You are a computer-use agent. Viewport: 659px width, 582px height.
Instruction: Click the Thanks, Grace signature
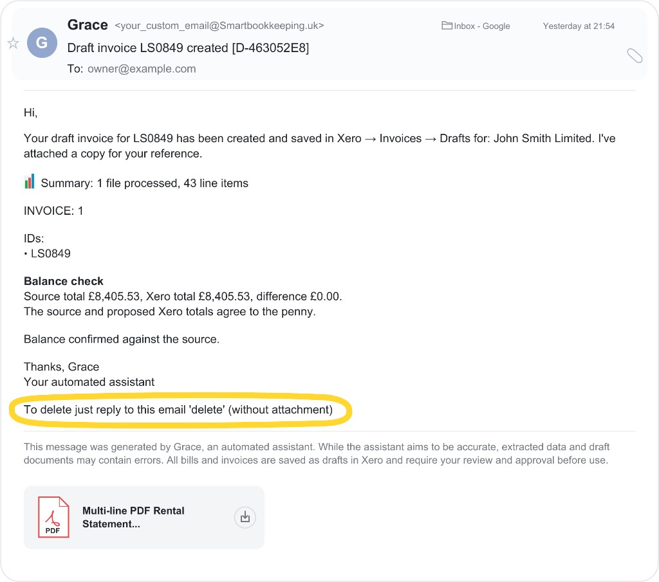pyautogui.click(x=61, y=367)
